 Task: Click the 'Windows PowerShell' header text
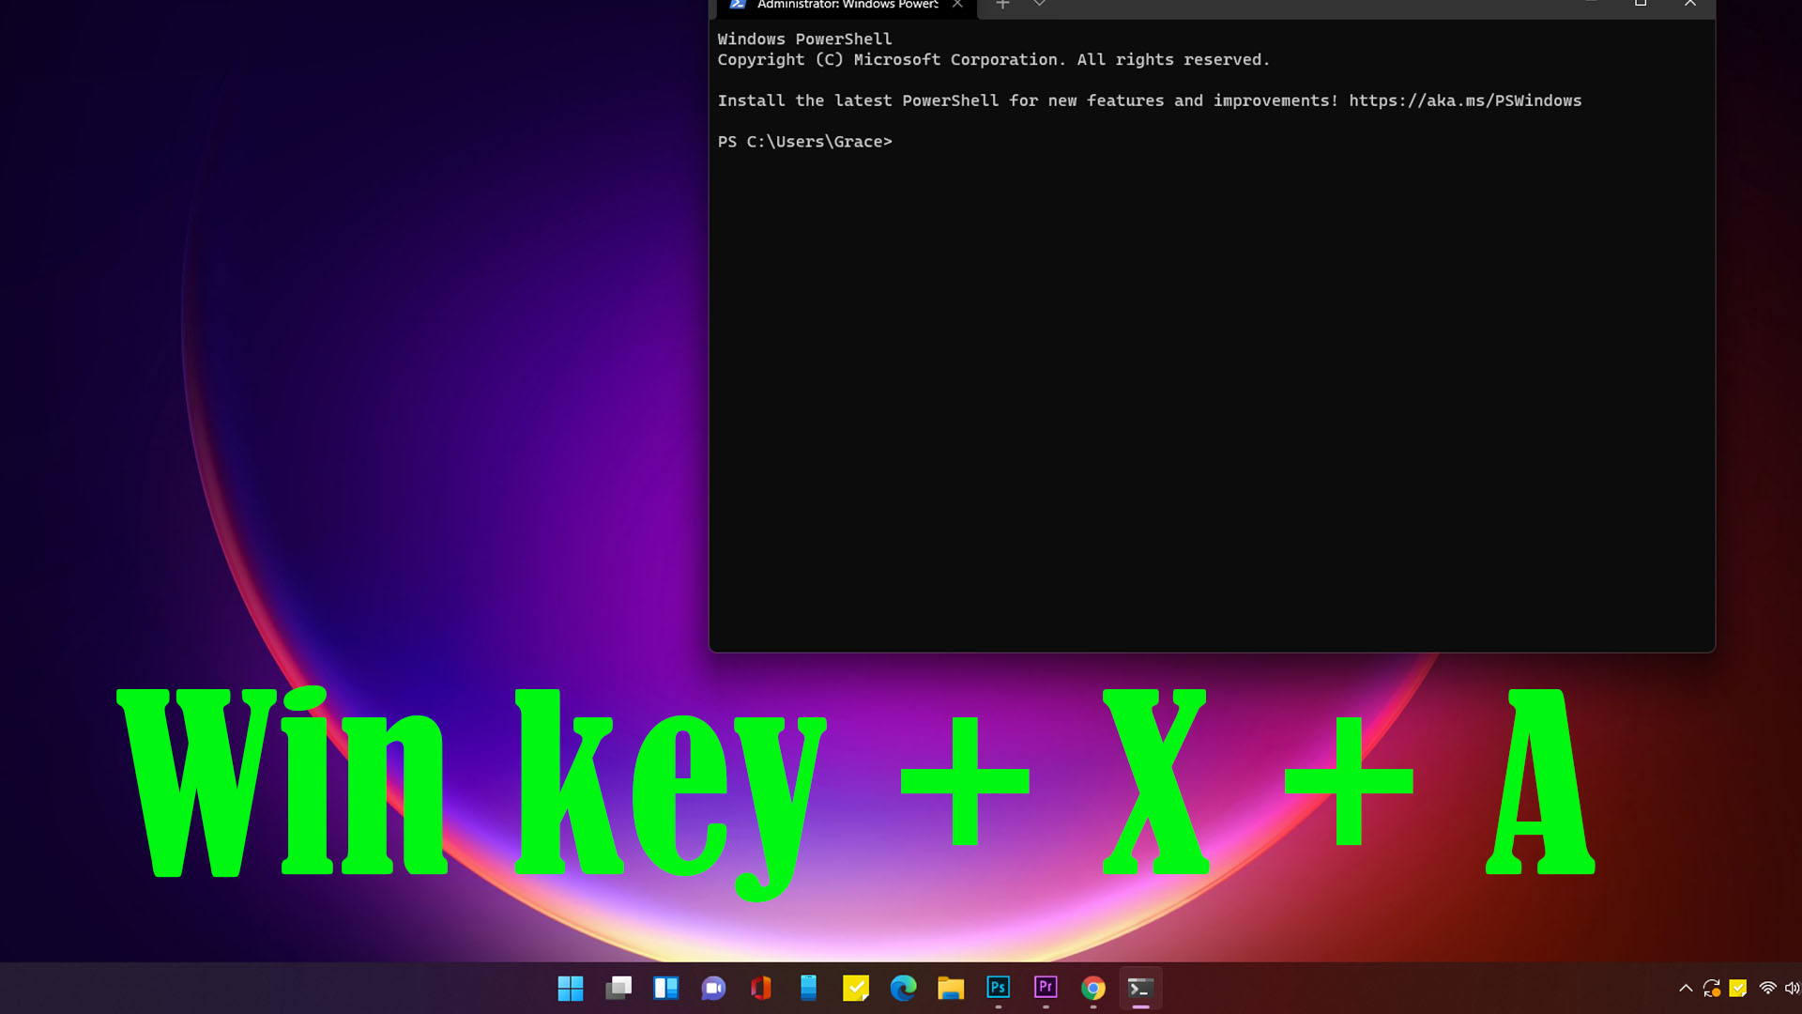805,39
